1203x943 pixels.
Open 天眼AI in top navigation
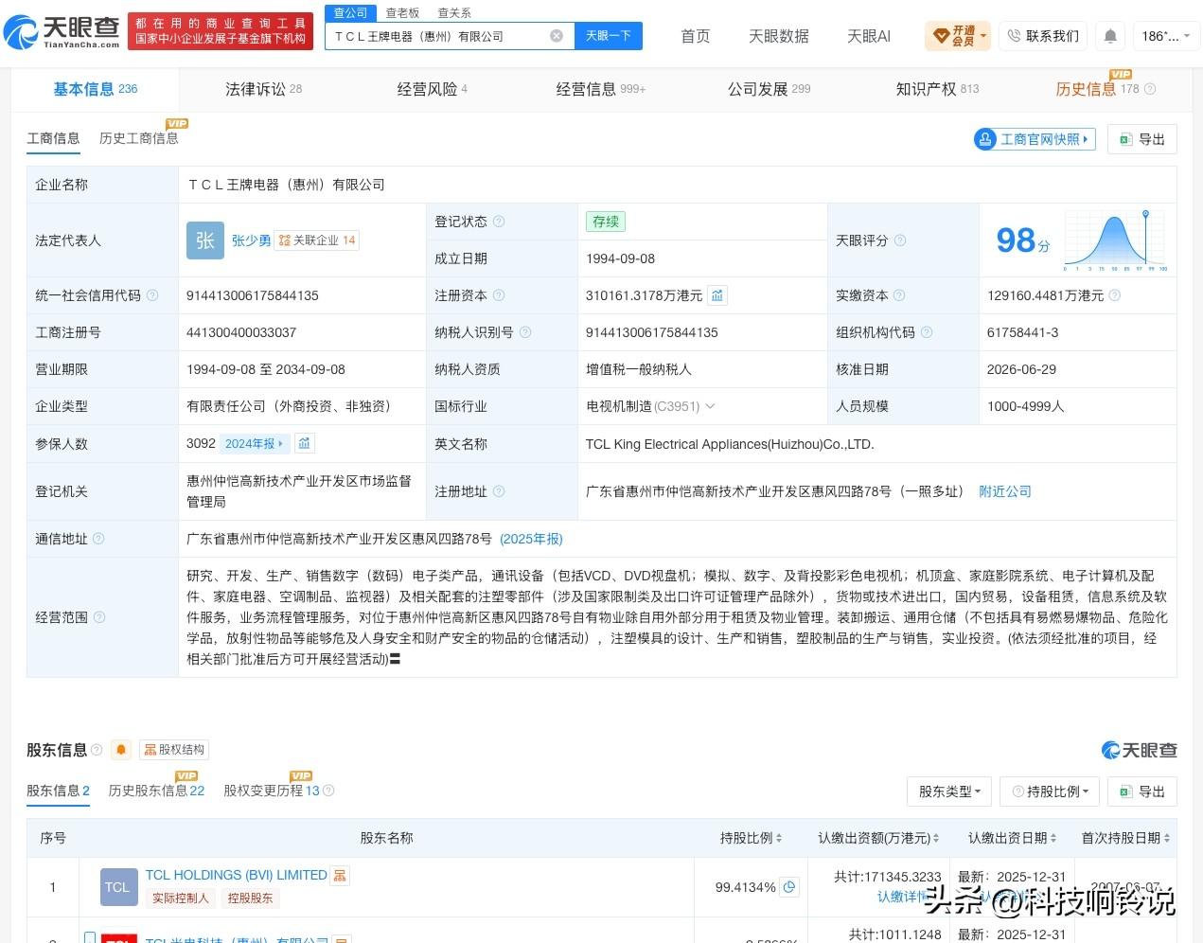(x=868, y=36)
